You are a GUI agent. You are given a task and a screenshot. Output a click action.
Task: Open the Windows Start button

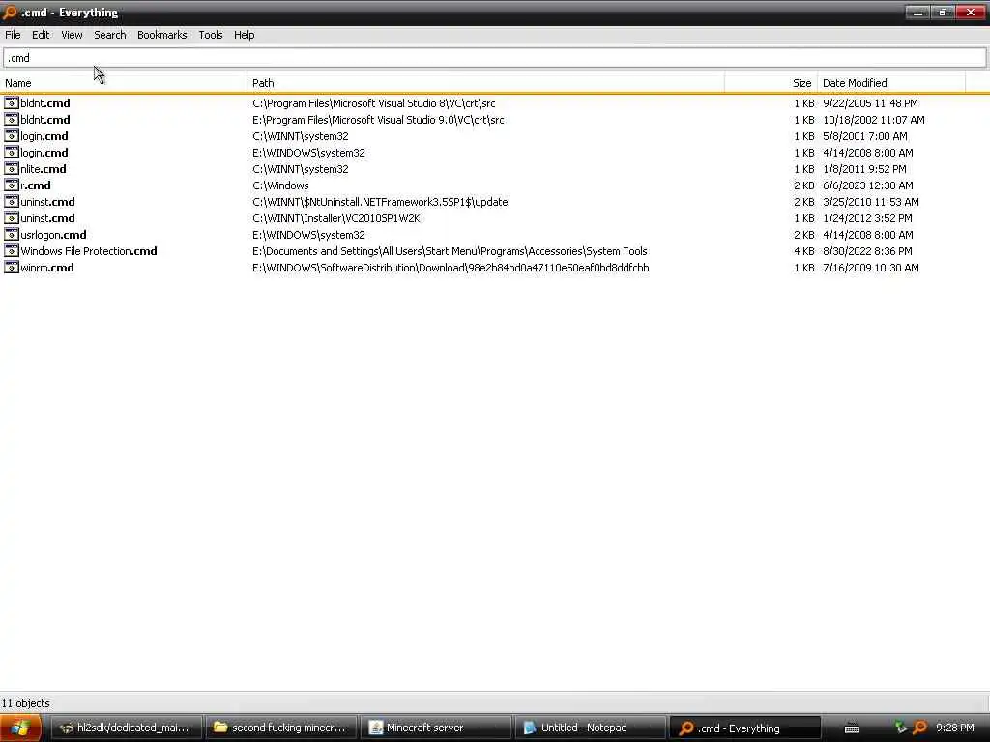20,728
